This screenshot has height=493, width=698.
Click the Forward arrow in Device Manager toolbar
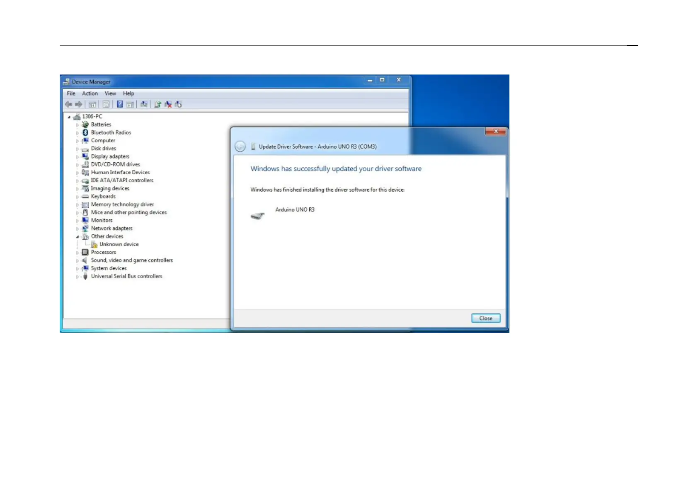click(x=78, y=104)
